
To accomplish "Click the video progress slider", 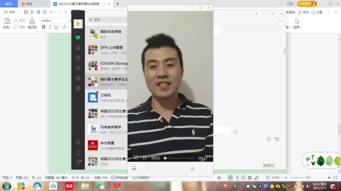I will pyautogui.click(x=180, y=158).
